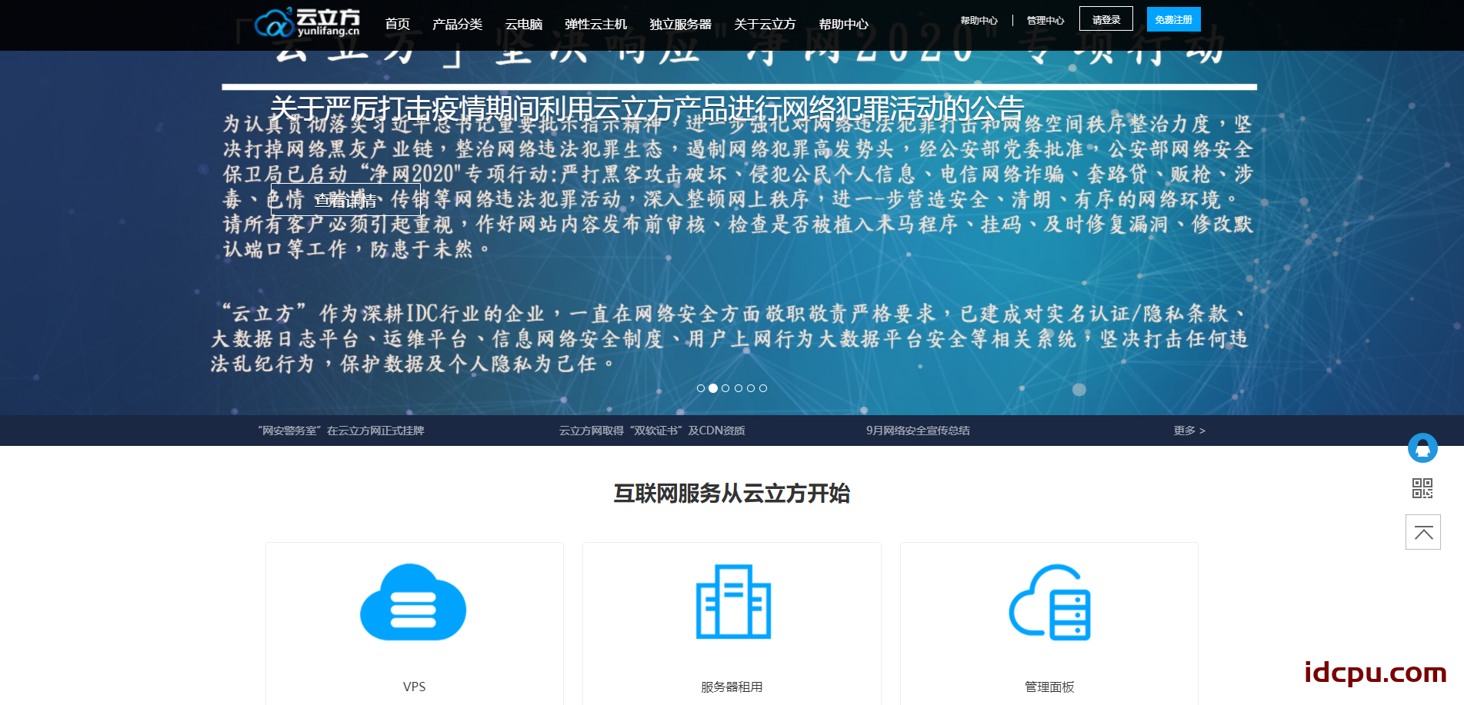This screenshot has height=705, width=1464.
Task: Click the 查看详情 banner button
Action: tap(345, 200)
